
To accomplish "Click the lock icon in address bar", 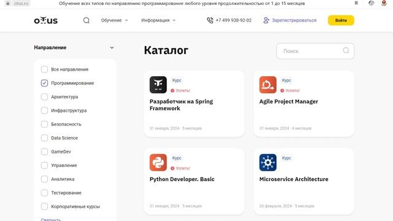I will tap(8, 3).
